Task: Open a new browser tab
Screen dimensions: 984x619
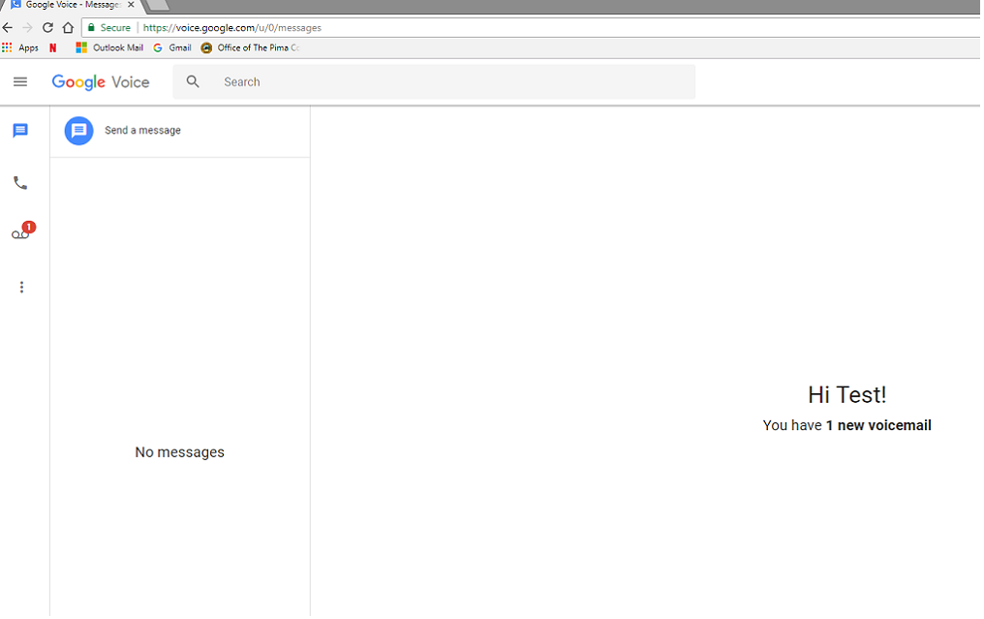Action: click(x=158, y=5)
